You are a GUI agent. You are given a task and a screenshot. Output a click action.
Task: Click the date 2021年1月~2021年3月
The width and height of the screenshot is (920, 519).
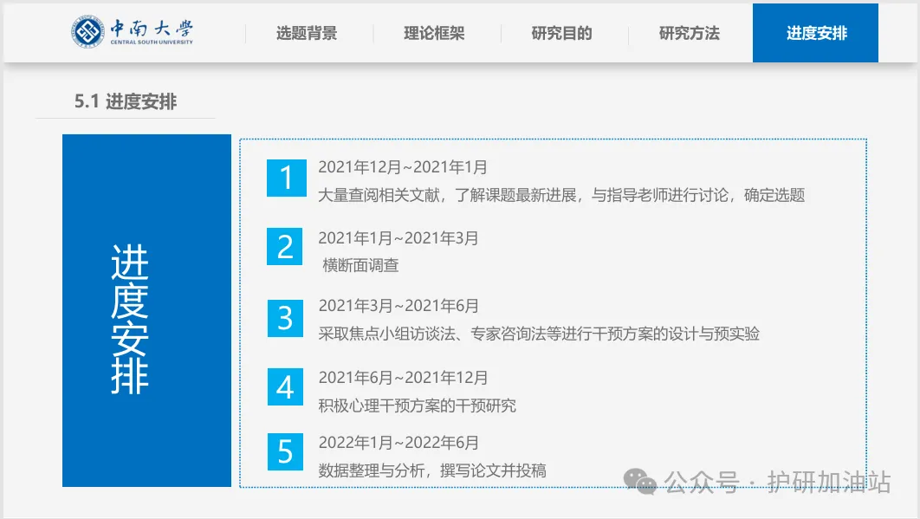coord(398,238)
